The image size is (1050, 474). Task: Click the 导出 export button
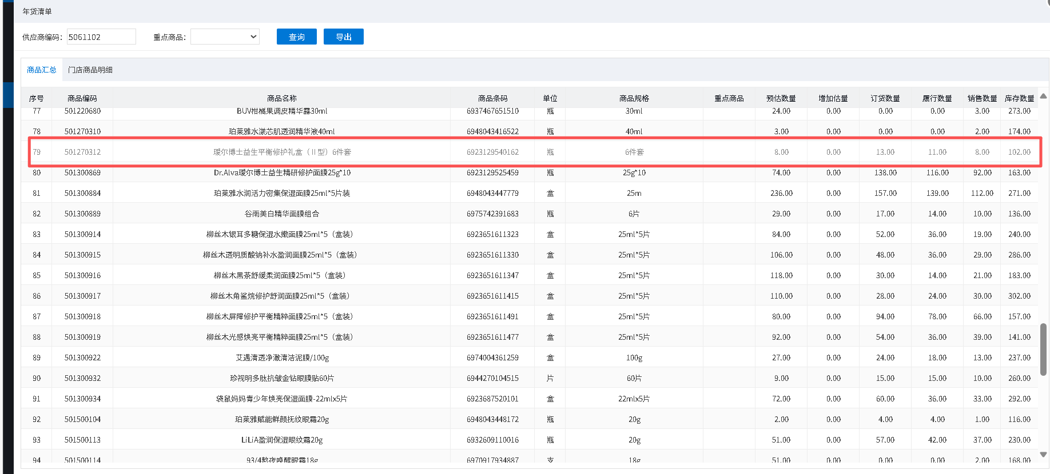point(343,37)
